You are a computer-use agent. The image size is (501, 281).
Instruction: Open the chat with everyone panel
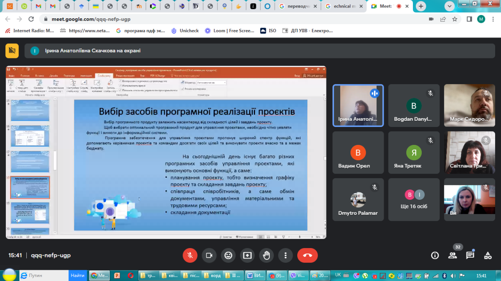tap(470, 255)
